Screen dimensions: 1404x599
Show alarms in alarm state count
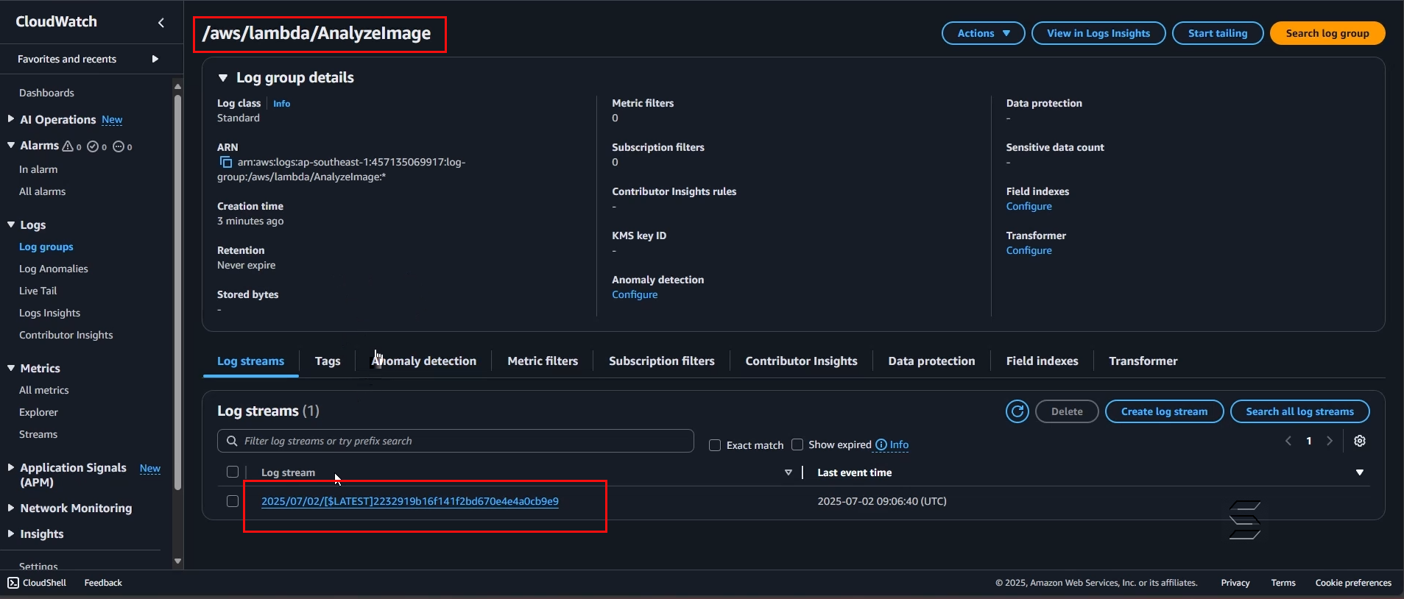point(72,146)
